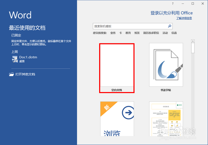Choose the yellow resume template thumbnail

(166, 119)
